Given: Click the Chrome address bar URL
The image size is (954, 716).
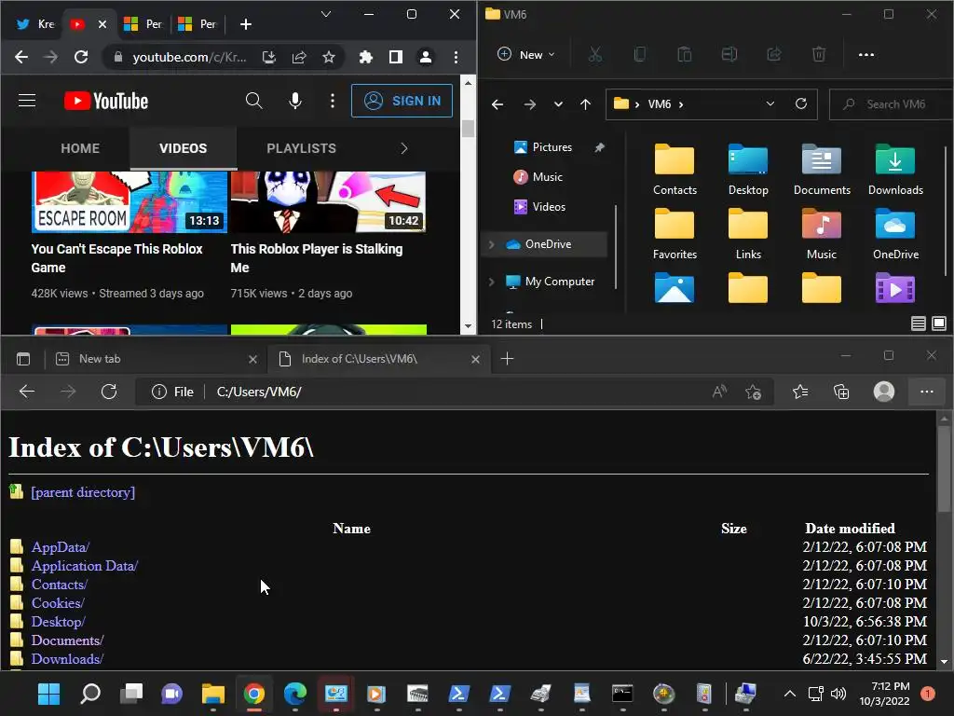Looking at the screenshot, I should (x=189, y=57).
